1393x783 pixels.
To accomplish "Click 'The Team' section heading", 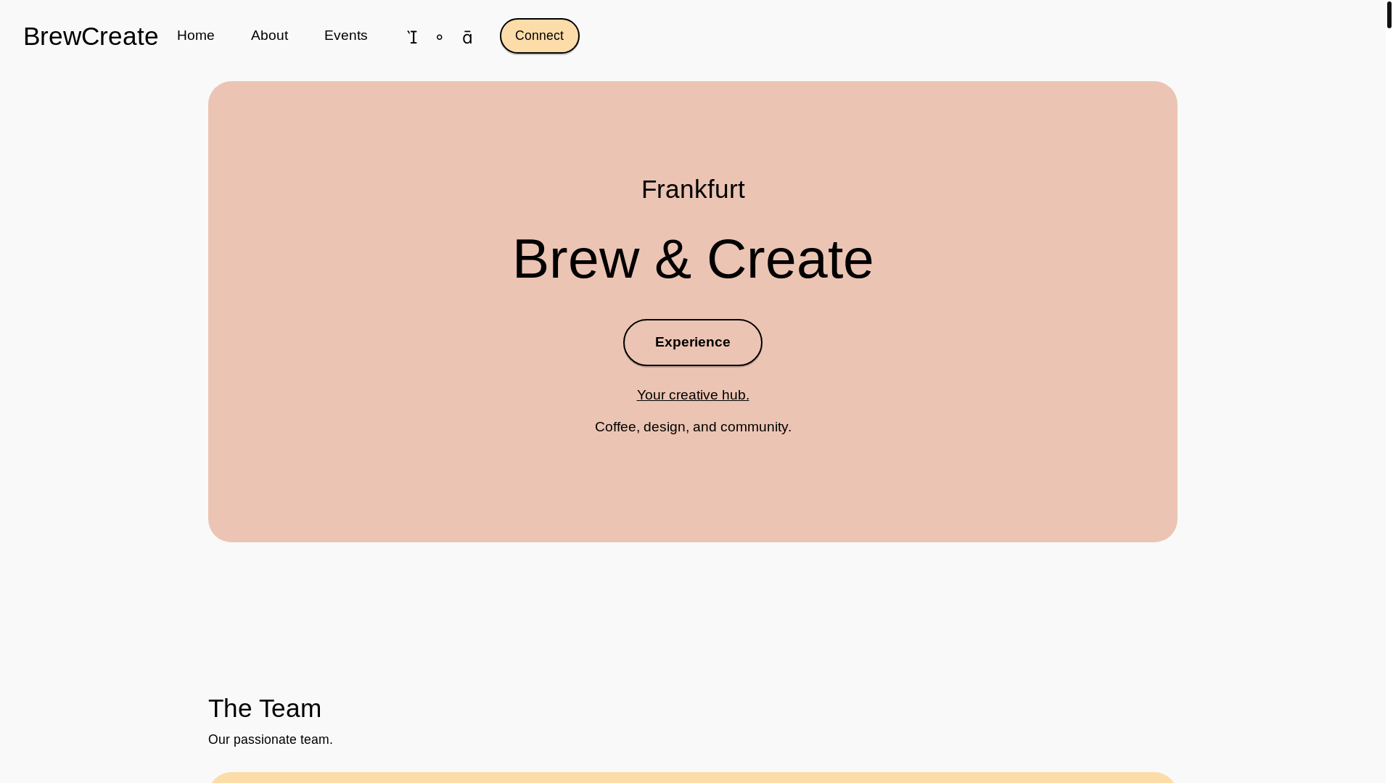I will coord(265,708).
